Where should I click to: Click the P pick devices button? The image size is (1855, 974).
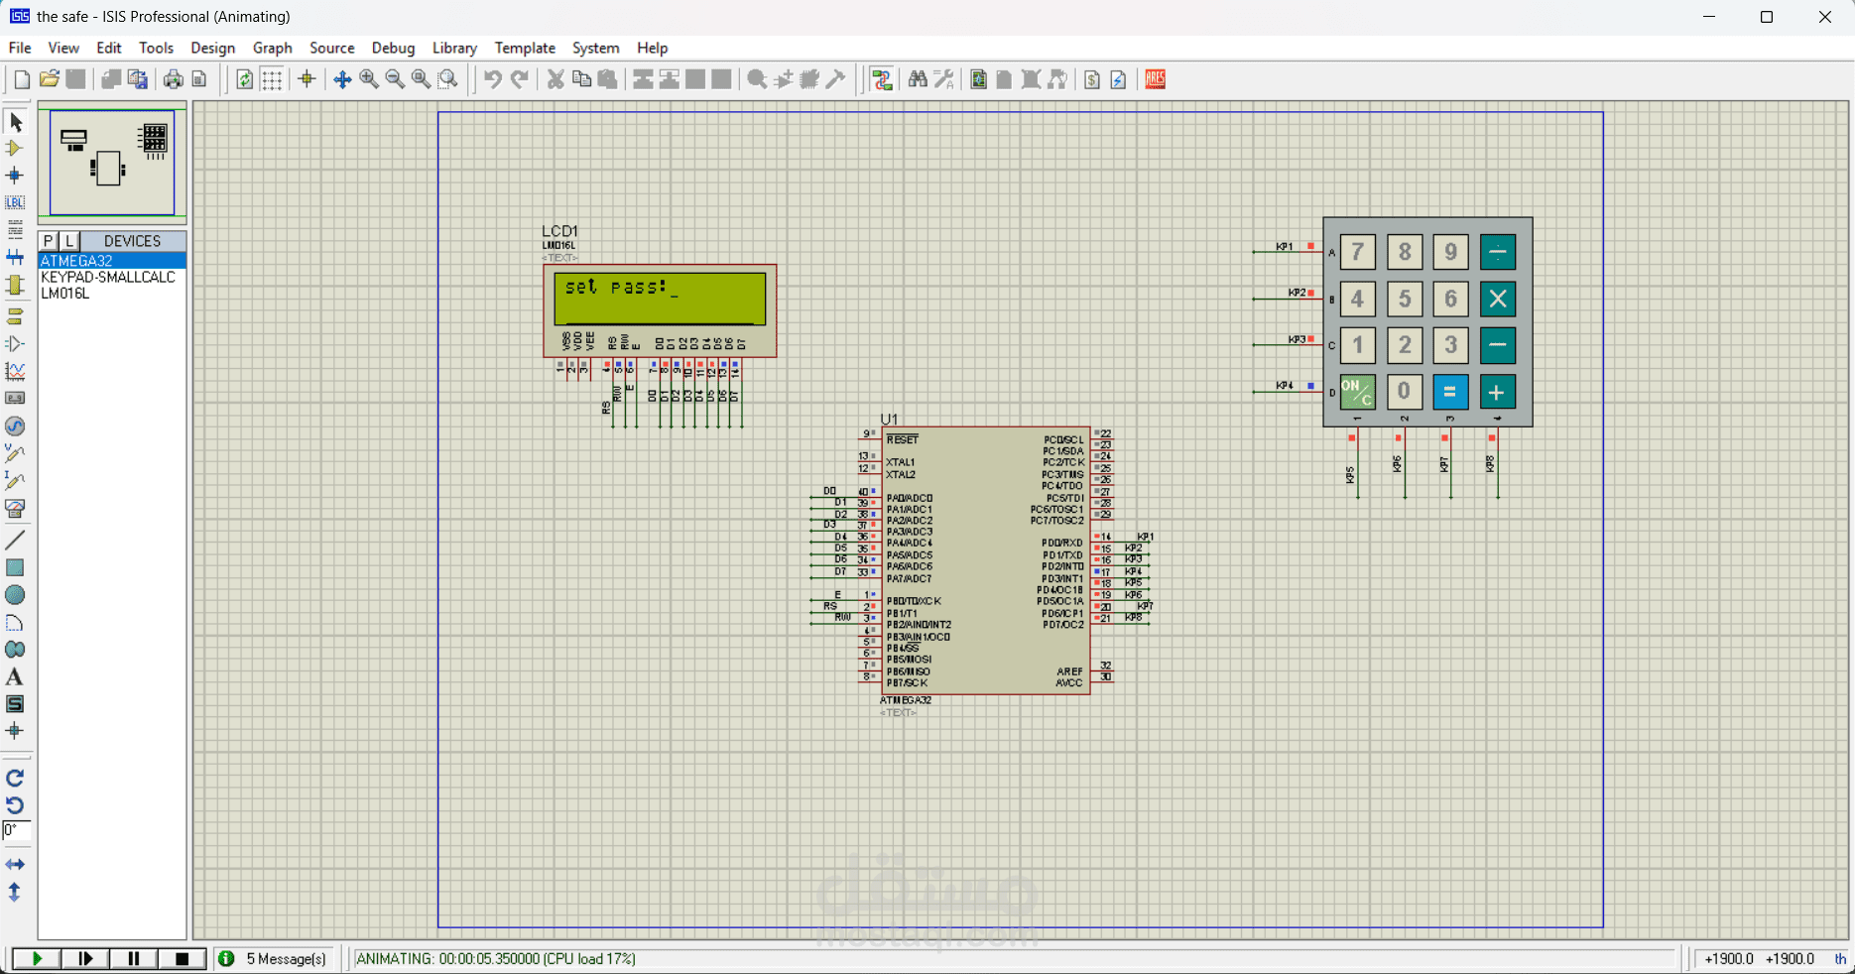tap(48, 241)
